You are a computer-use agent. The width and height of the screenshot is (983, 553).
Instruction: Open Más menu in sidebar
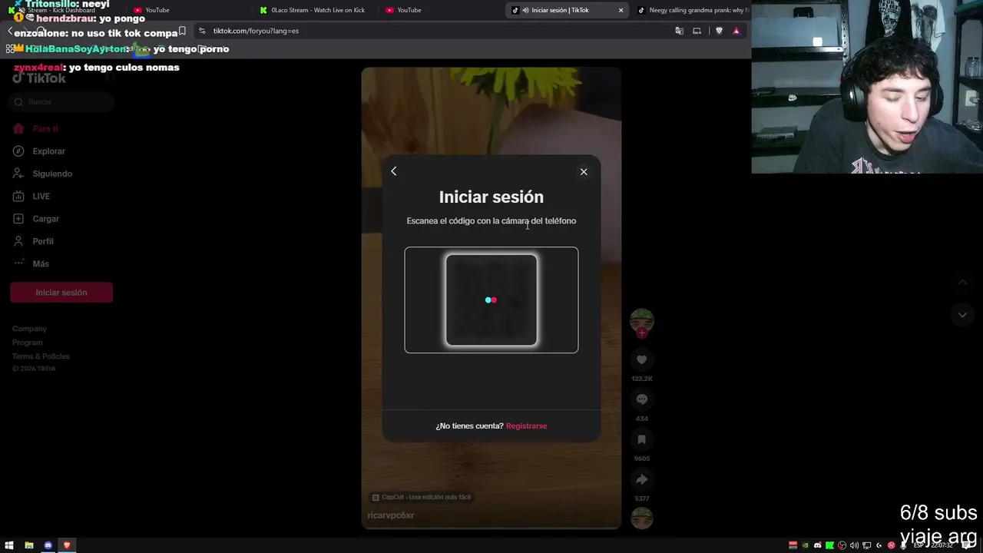pos(41,263)
